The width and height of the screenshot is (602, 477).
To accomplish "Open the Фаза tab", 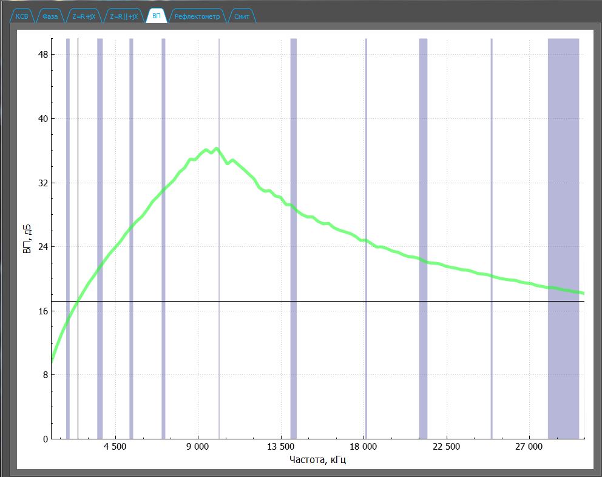I will tap(50, 17).
